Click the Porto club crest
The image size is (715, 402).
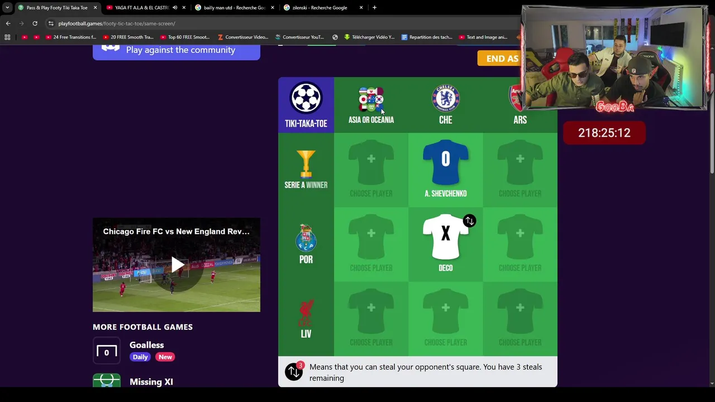306,238
